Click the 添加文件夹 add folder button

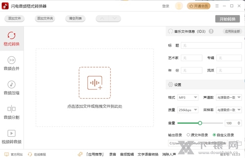click(45, 18)
